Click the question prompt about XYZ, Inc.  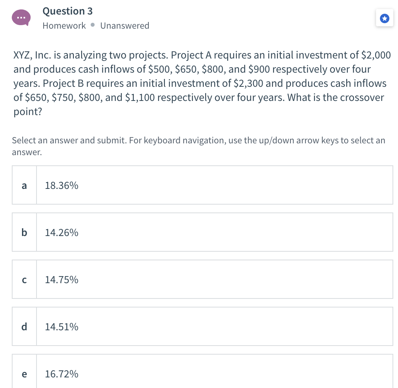coord(201,83)
